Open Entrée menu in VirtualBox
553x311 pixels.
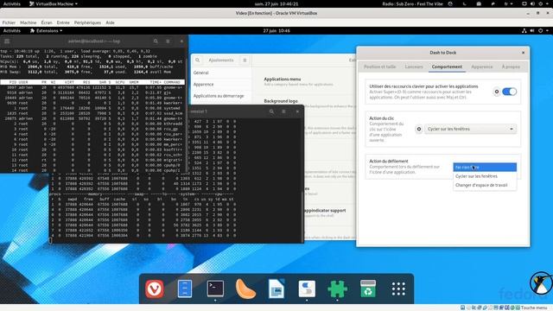[63, 22]
